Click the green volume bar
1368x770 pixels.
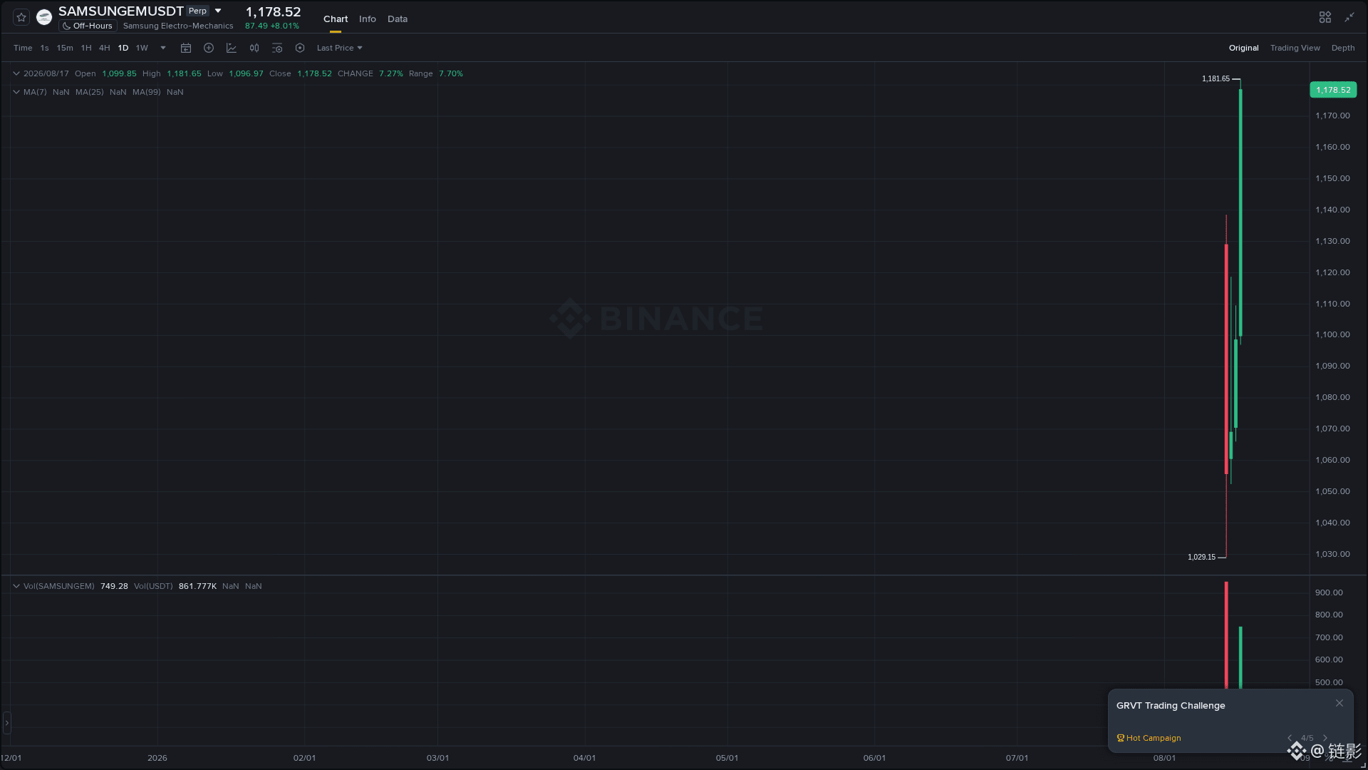click(1240, 657)
